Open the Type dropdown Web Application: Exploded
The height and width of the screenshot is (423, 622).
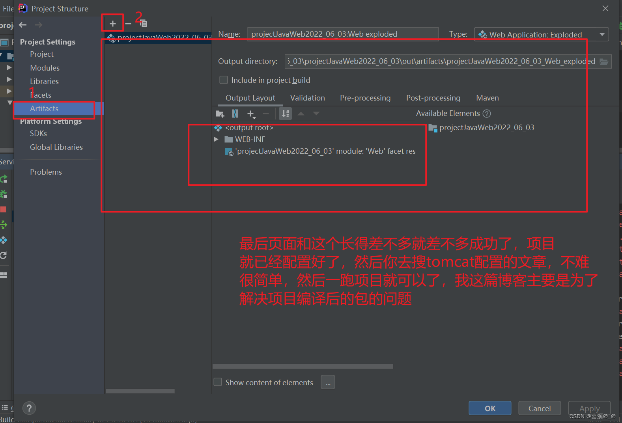541,34
